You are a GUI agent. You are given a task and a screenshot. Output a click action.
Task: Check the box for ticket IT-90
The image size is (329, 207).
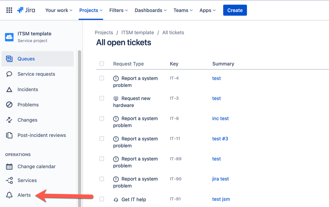[102, 179]
